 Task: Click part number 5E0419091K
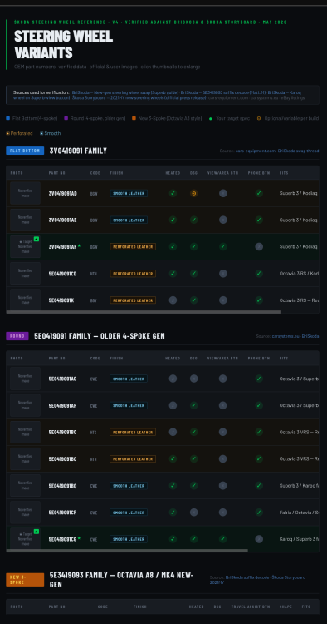[x=61, y=300]
